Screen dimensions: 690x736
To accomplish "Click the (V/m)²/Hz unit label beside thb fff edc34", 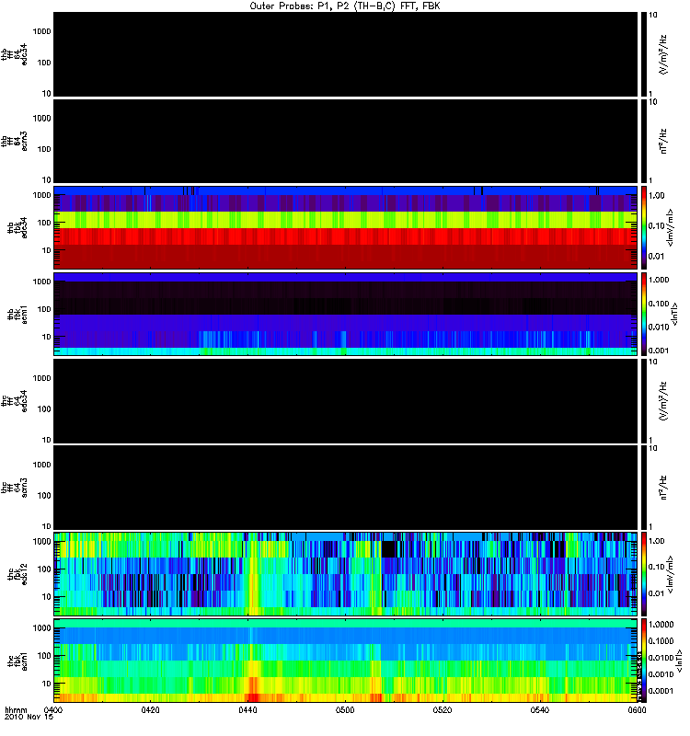I will 662,55.
